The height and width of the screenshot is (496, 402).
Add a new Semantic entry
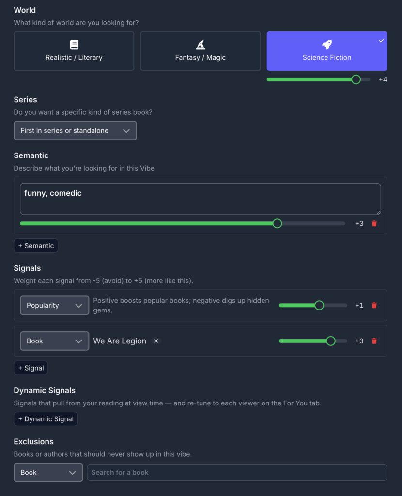36,246
